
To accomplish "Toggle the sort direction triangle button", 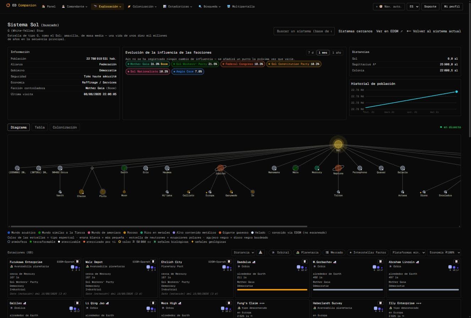I will (261, 252).
